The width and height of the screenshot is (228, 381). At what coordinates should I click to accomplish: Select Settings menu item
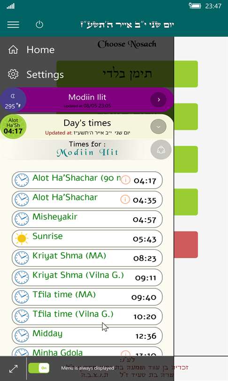click(x=45, y=74)
